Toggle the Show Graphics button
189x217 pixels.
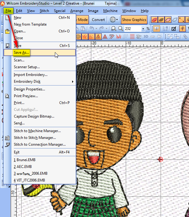pos(134,20)
